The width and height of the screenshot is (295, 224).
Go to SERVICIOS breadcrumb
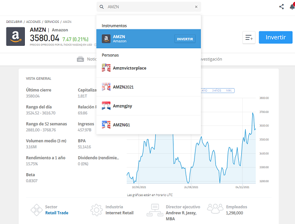point(52,22)
